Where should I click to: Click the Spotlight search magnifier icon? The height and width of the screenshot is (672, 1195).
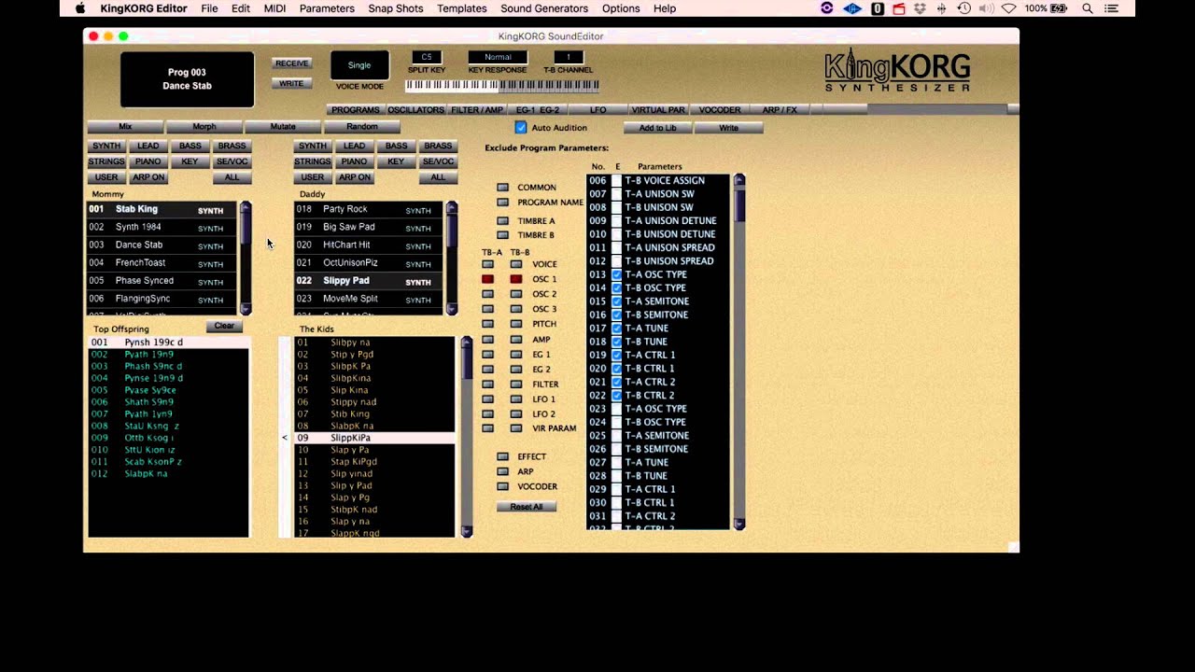(x=1088, y=8)
